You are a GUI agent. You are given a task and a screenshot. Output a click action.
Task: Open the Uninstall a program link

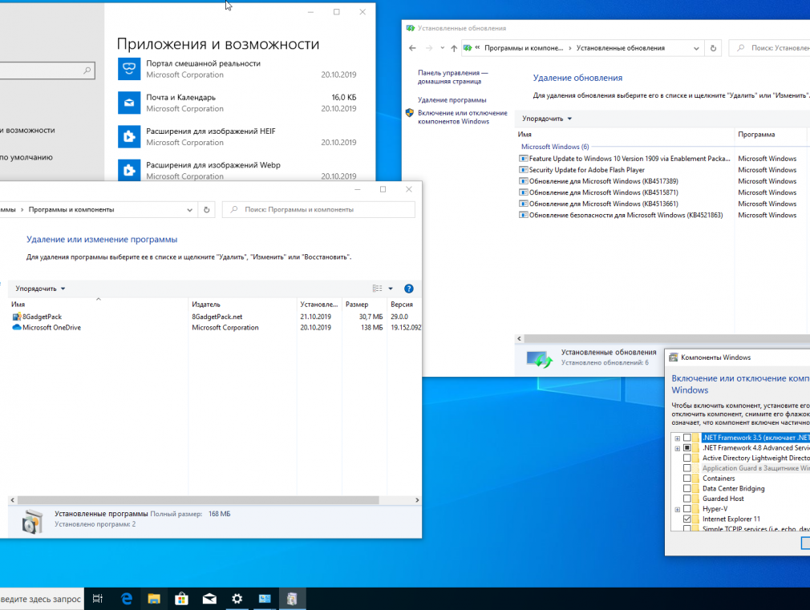pos(452,100)
